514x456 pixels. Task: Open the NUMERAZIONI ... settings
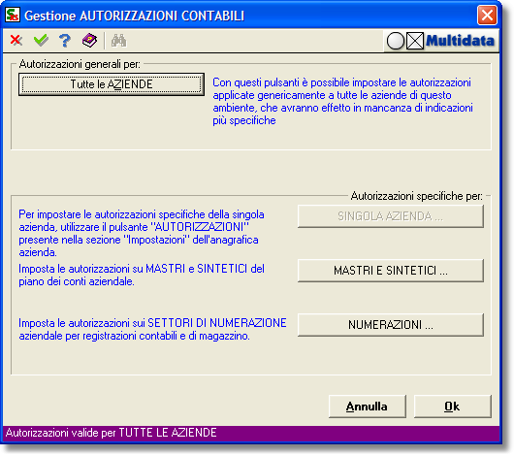[391, 325]
